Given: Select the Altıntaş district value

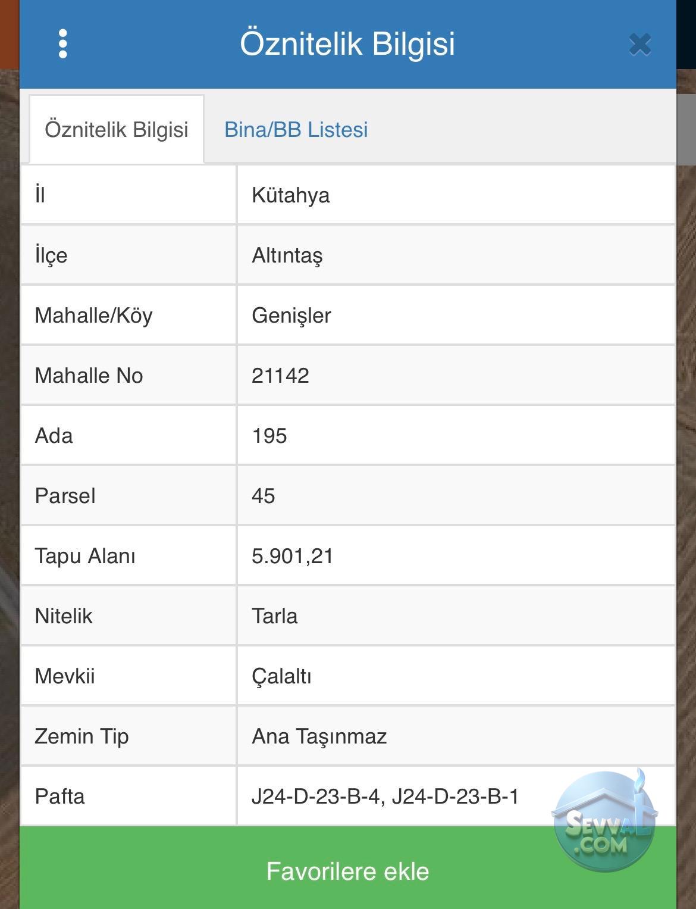Looking at the screenshot, I should pos(287,255).
